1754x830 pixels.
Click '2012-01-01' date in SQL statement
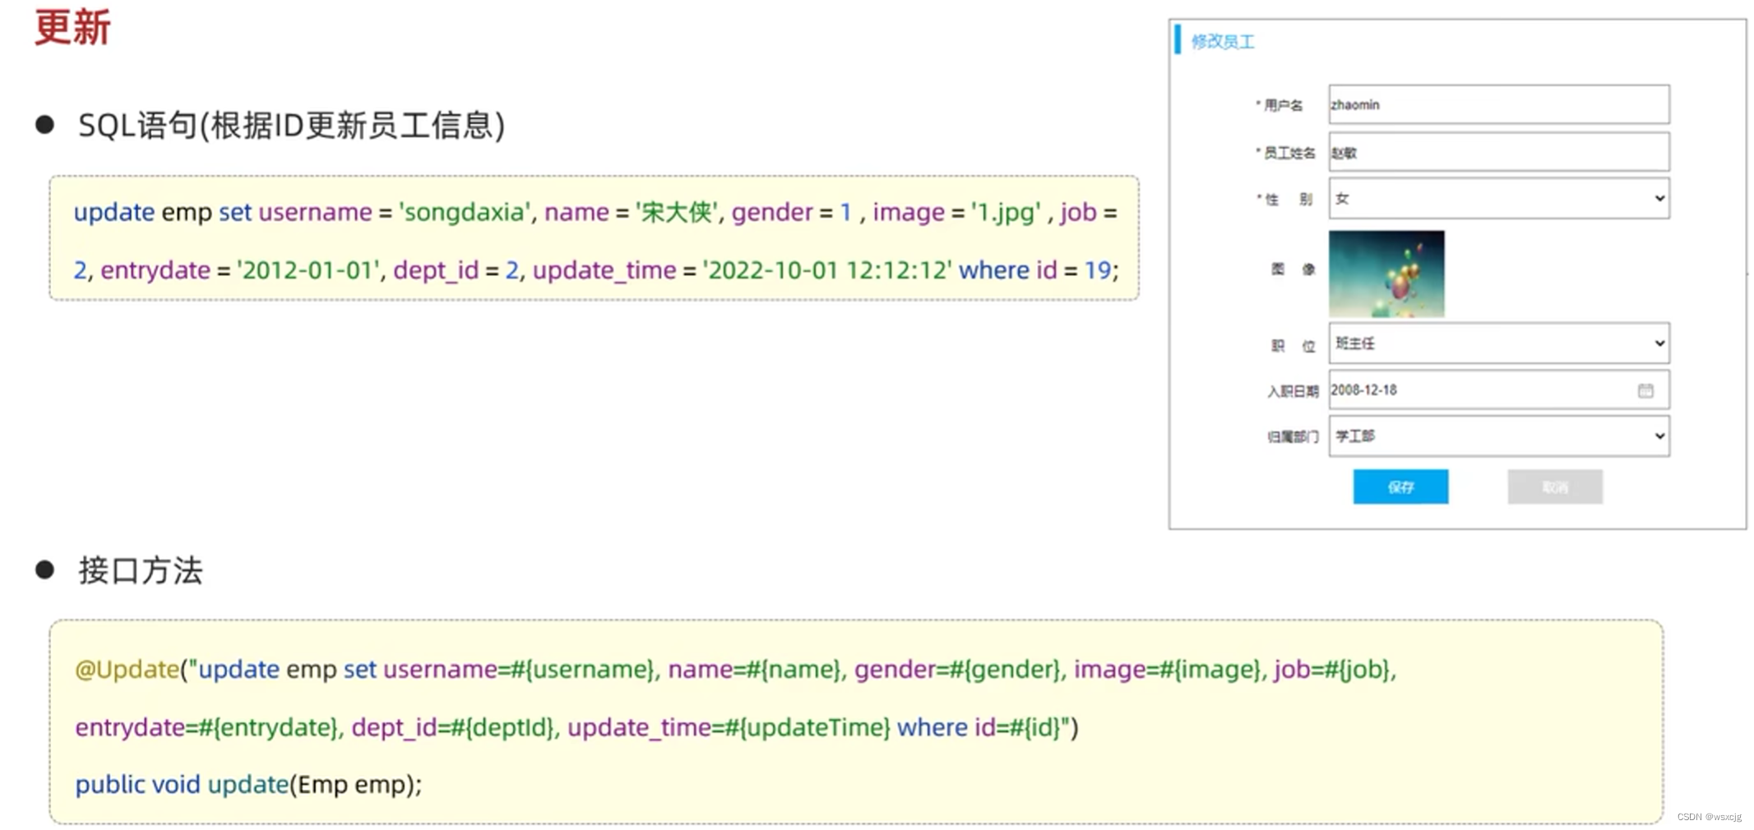(x=308, y=270)
